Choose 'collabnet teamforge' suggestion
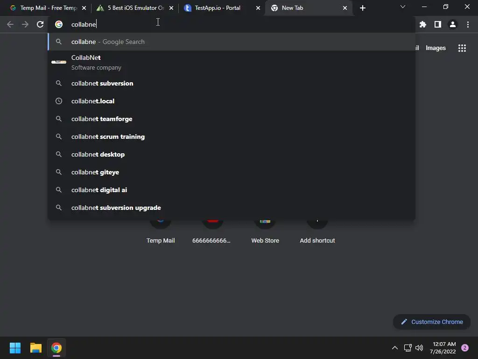This screenshot has height=359, width=478. pyautogui.click(x=232, y=119)
